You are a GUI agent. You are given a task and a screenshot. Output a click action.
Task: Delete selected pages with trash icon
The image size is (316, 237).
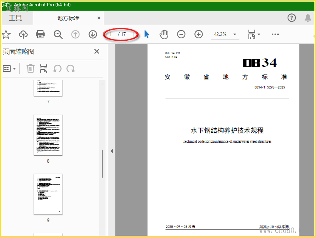(x=30, y=68)
